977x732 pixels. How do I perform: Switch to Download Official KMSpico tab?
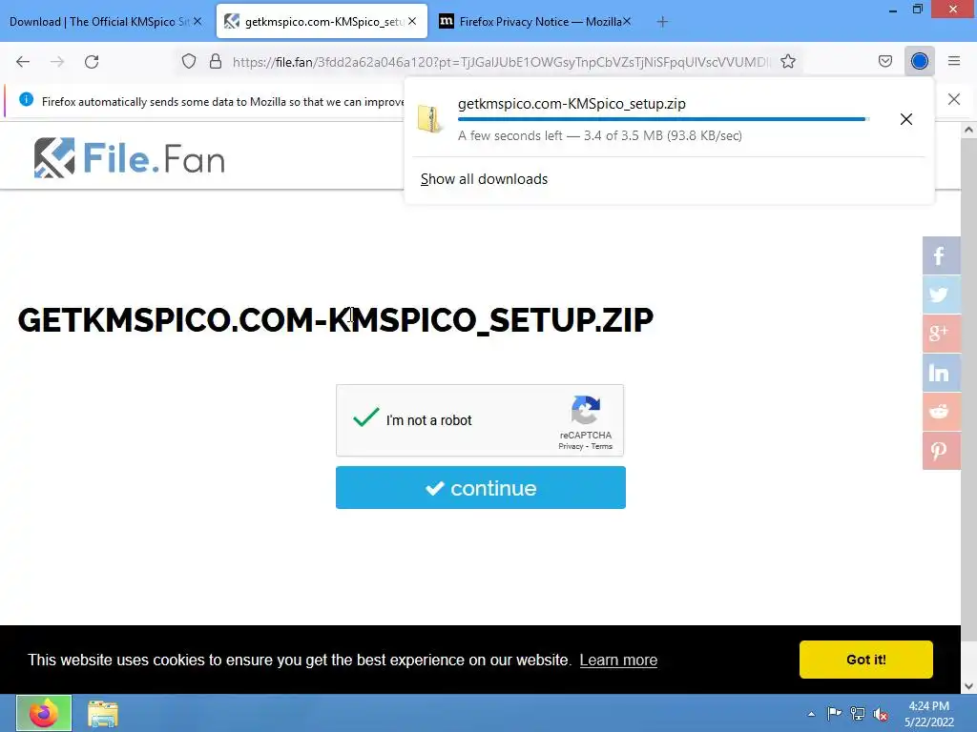[98, 22]
